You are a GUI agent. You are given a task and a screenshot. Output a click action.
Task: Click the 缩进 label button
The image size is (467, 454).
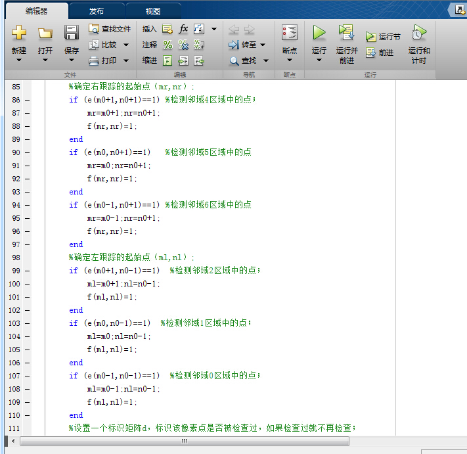pos(150,60)
